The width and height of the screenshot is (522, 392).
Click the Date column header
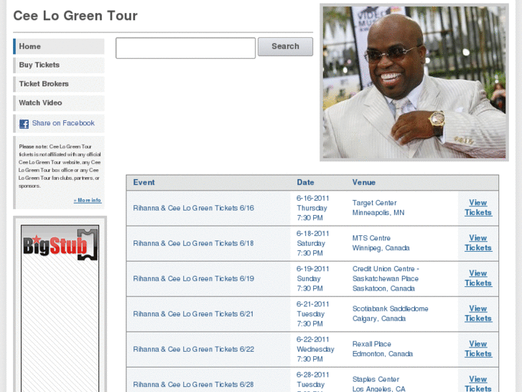(305, 183)
